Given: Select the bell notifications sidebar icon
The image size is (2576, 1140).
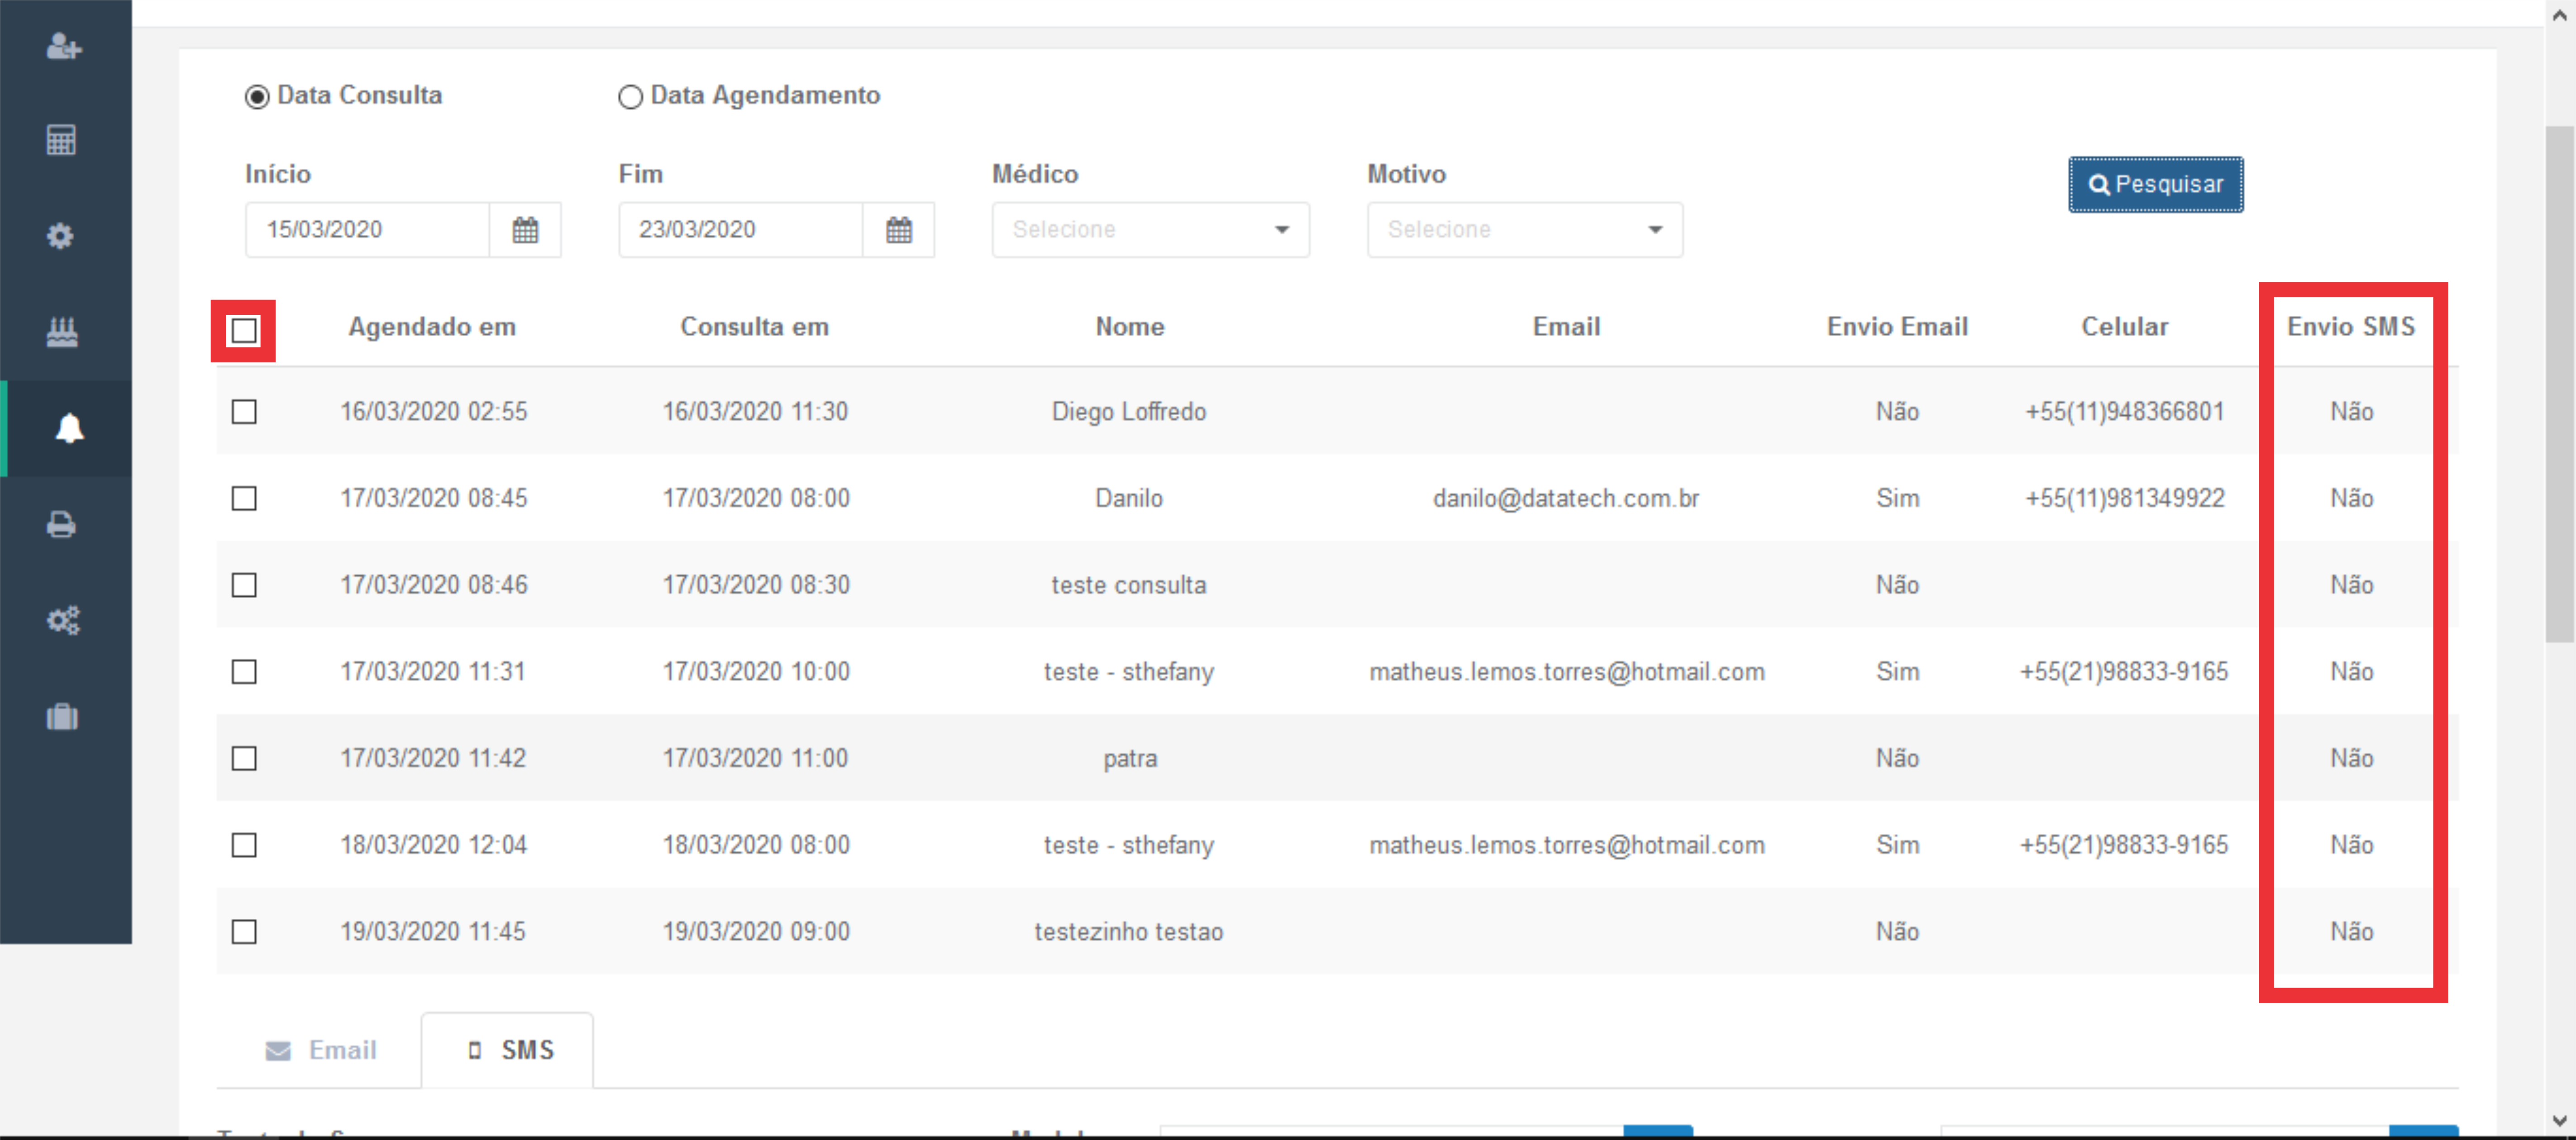Looking at the screenshot, I should pos(68,428).
